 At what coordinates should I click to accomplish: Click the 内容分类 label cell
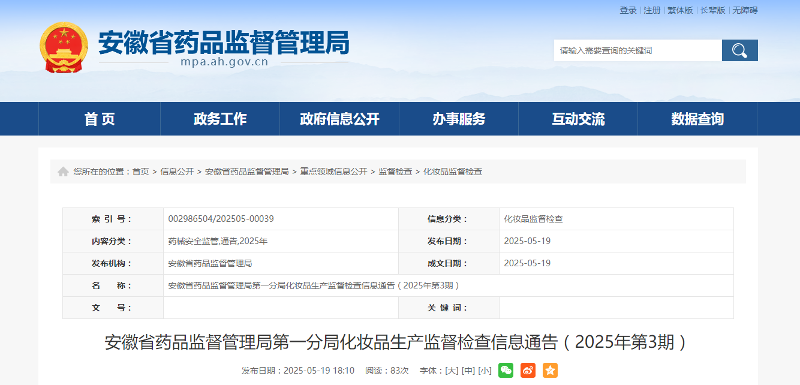113,241
